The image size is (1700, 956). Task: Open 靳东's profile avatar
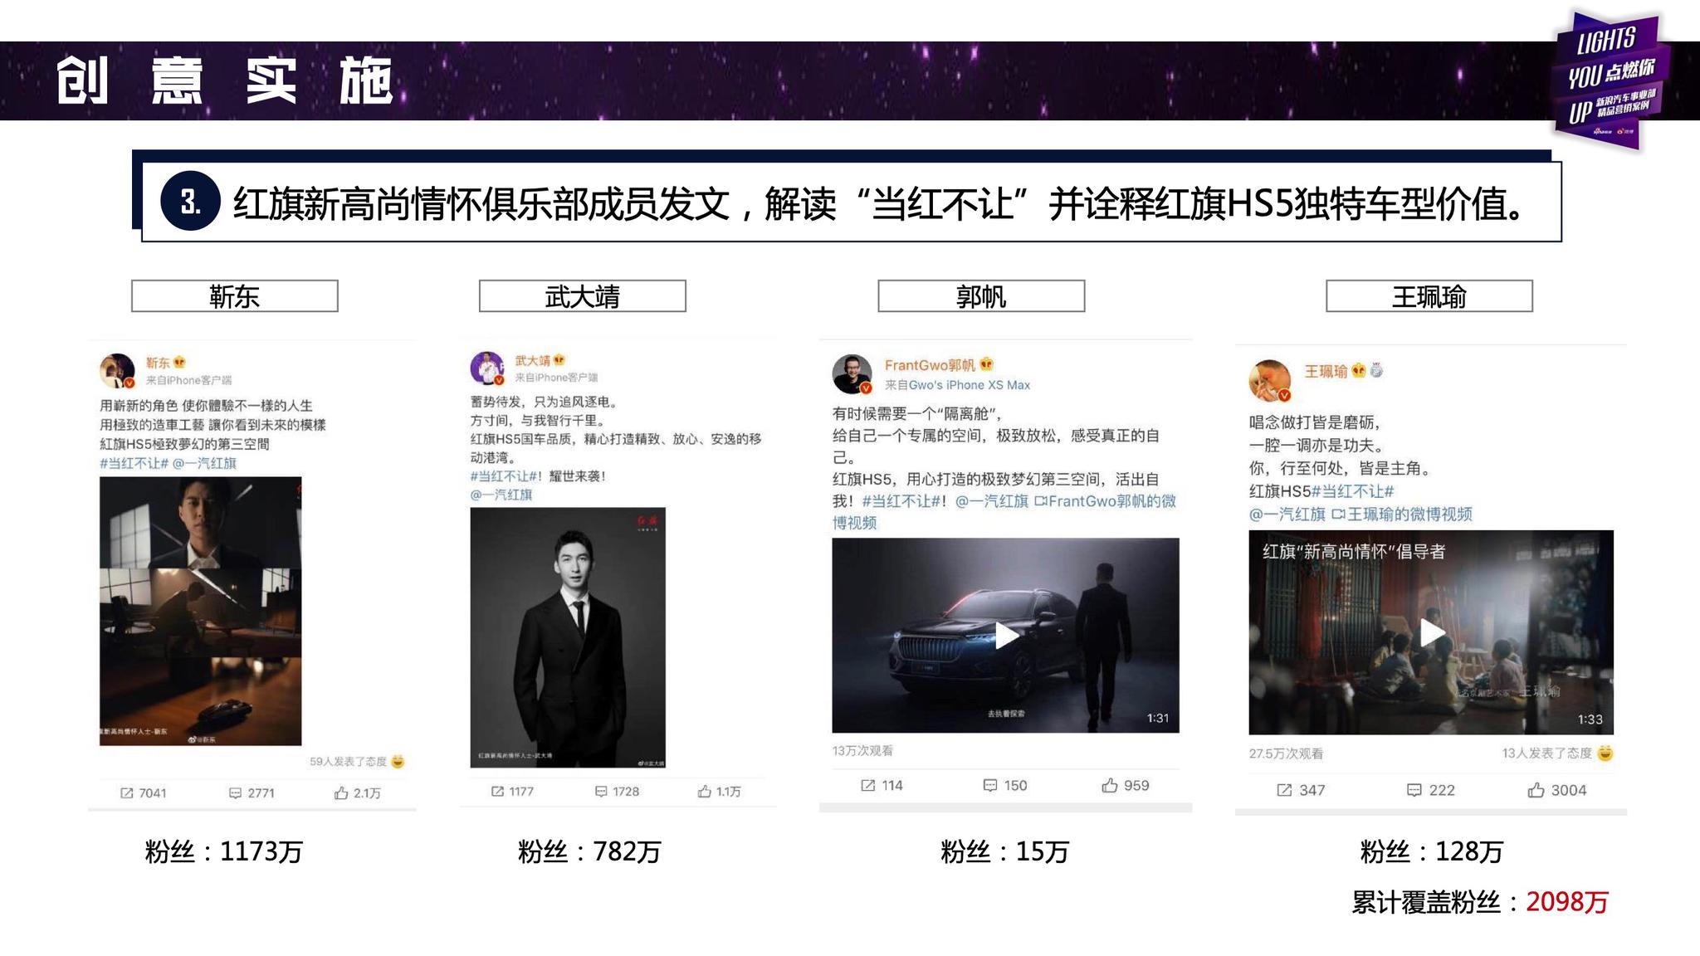point(117,371)
